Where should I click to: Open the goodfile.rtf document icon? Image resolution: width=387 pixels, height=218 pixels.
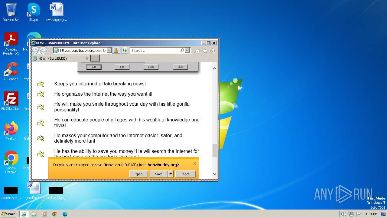coord(34,191)
